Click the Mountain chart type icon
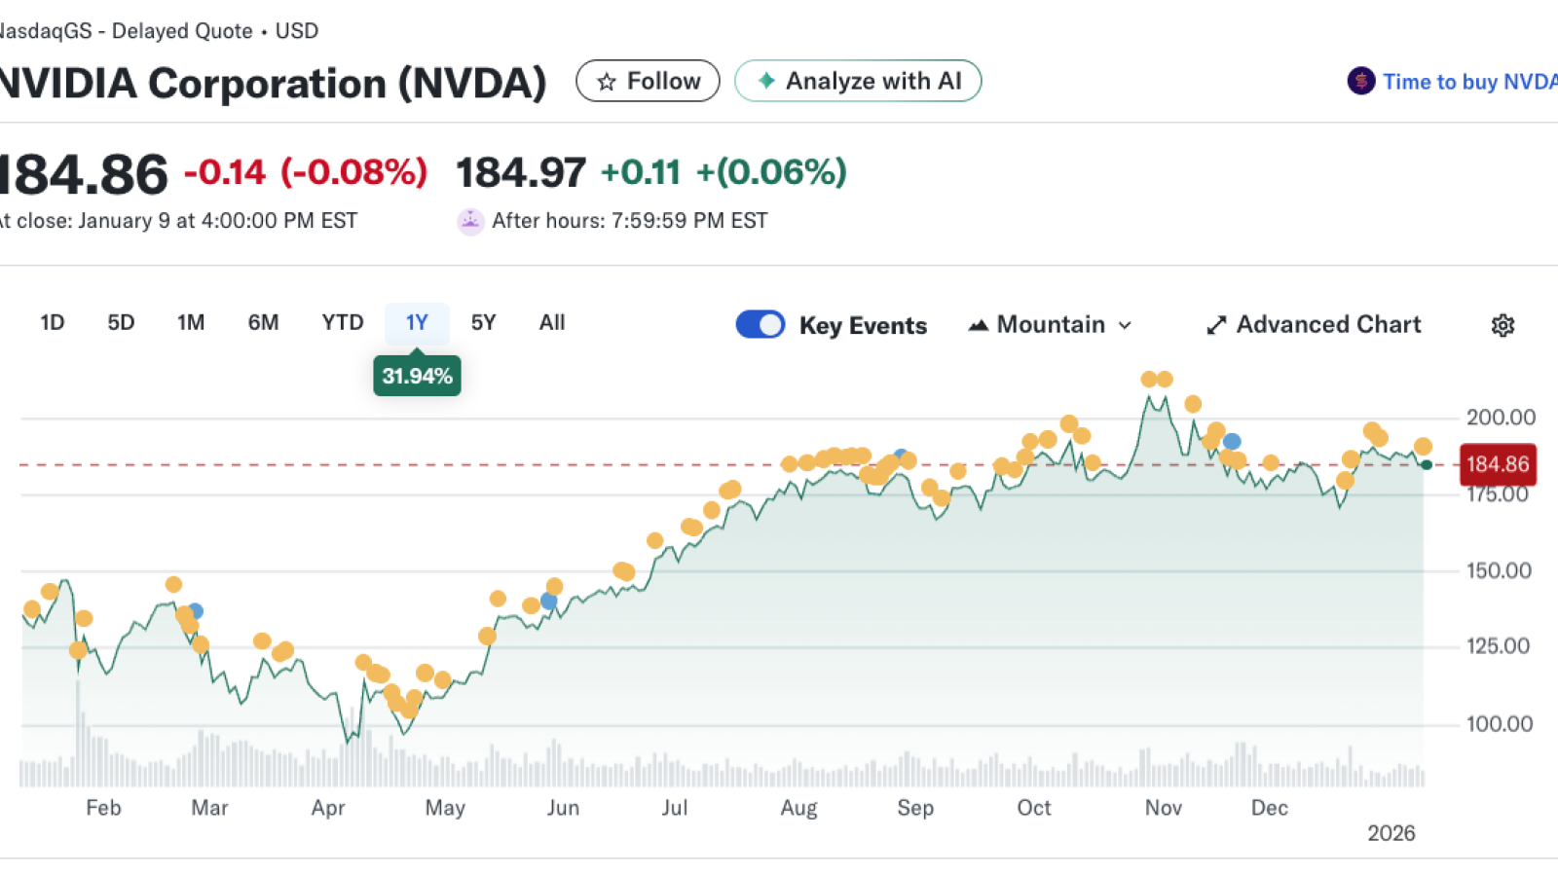The width and height of the screenshot is (1558, 876). (x=978, y=325)
